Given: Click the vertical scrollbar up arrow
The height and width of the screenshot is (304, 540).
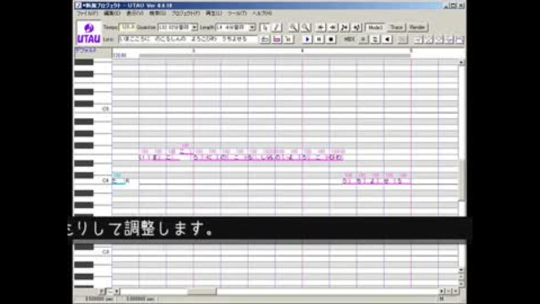Looking at the screenshot, I should pyautogui.click(x=461, y=62).
